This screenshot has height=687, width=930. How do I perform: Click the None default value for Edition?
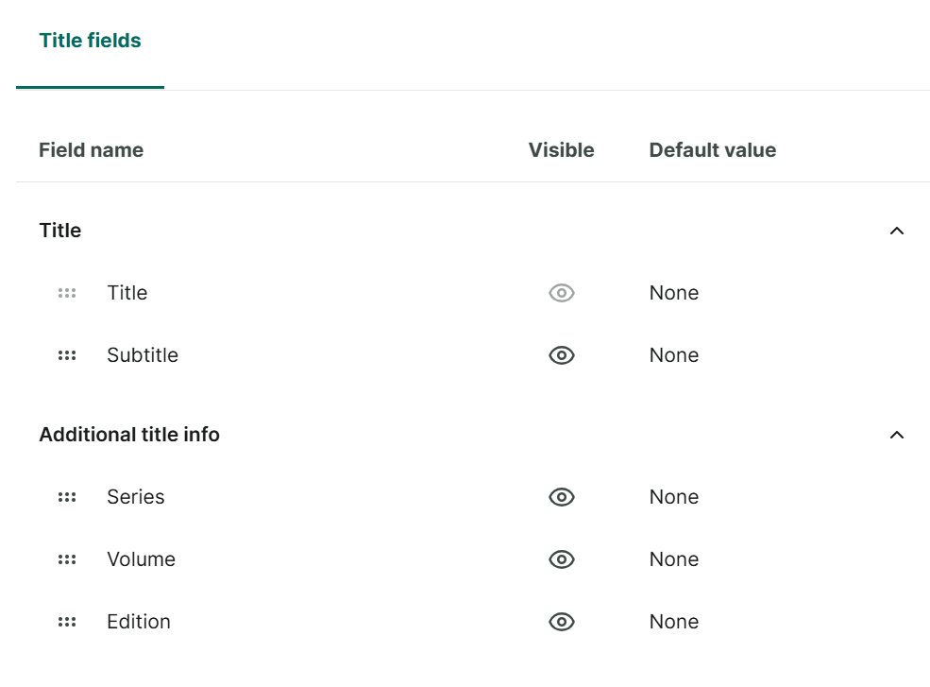click(x=674, y=622)
